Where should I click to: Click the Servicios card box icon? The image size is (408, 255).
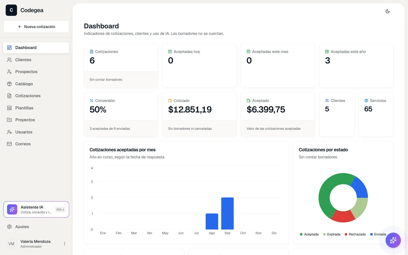tap(366, 101)
